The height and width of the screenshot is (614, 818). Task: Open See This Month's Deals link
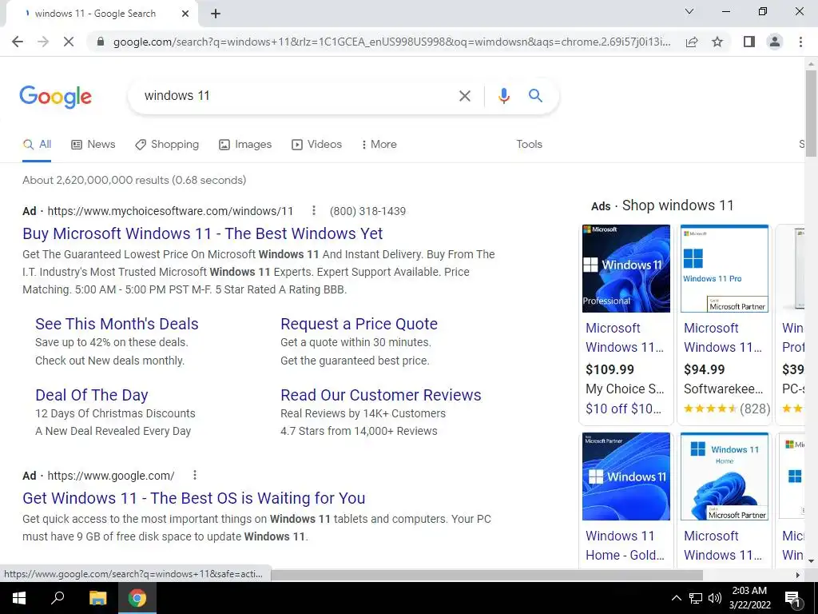117,324
